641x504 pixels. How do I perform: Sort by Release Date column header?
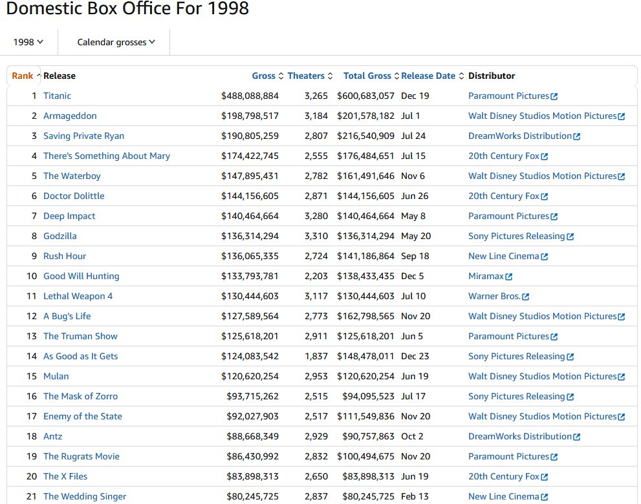point(432,76)
